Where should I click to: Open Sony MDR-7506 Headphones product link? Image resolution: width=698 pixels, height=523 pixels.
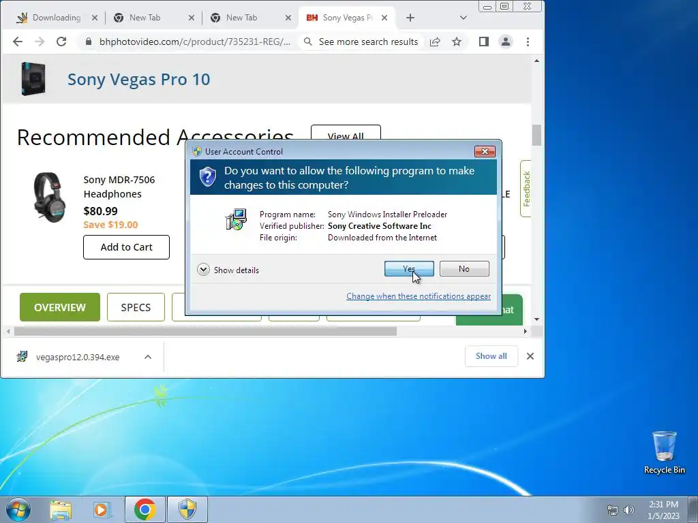tap(119, 187)
